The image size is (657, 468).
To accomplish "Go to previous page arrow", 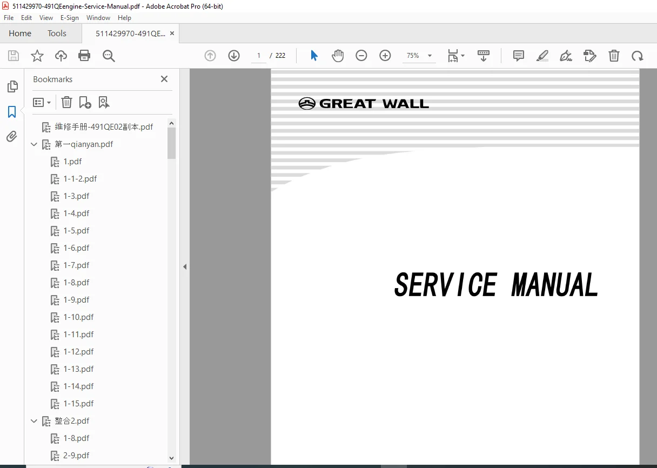I will click(x=210, y=56).
